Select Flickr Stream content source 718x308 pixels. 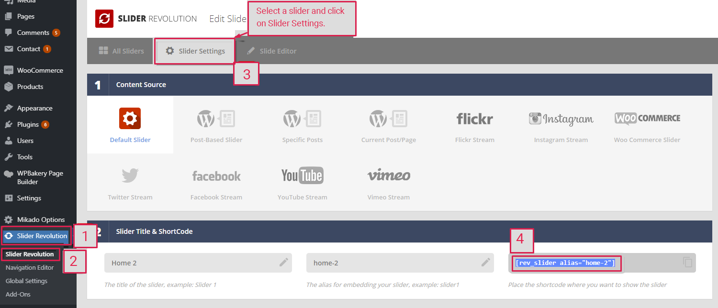point(475,125)
